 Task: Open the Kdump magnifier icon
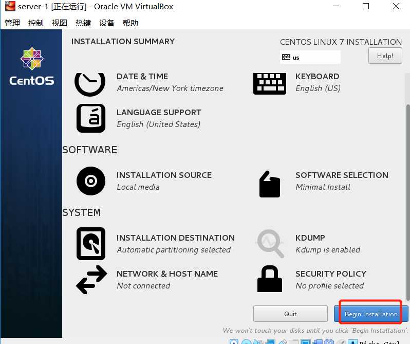[x=270, y=244]
